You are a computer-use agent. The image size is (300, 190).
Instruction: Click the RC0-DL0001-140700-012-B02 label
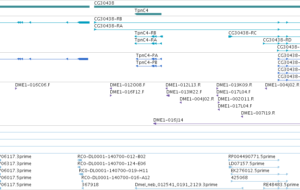(111, 157)
